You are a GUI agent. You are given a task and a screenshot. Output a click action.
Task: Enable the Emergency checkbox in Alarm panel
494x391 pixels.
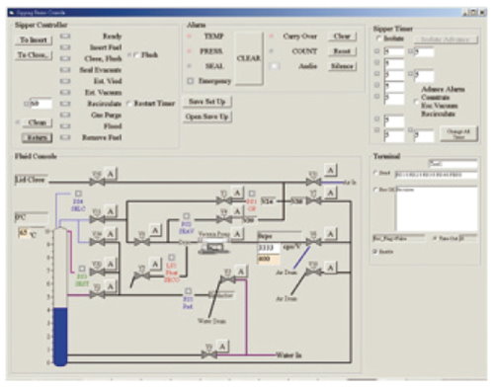191,81
